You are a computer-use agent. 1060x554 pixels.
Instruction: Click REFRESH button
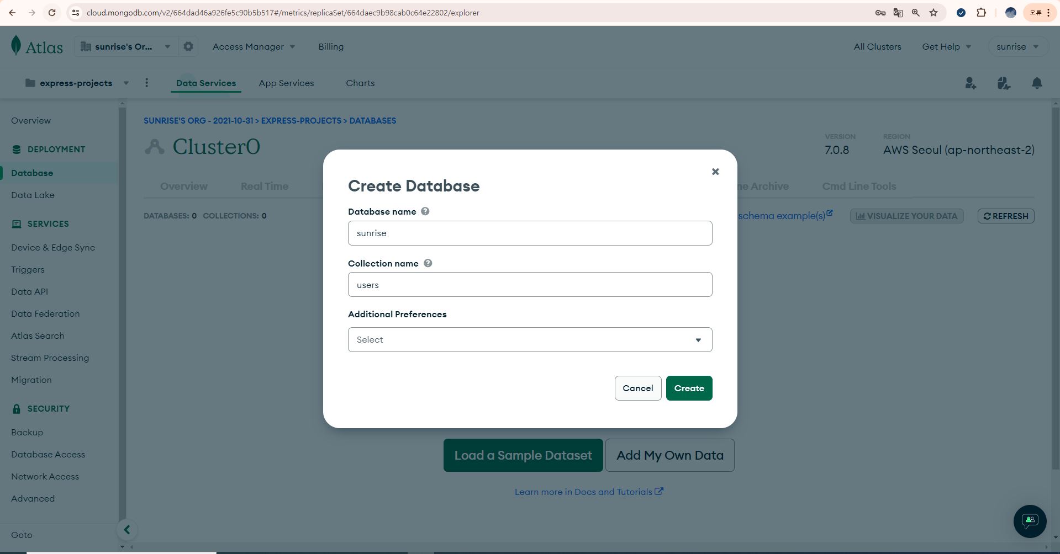click(x=1006, y=216)
